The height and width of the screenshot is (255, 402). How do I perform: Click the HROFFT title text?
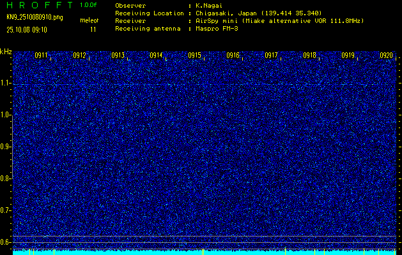[38, 5]
